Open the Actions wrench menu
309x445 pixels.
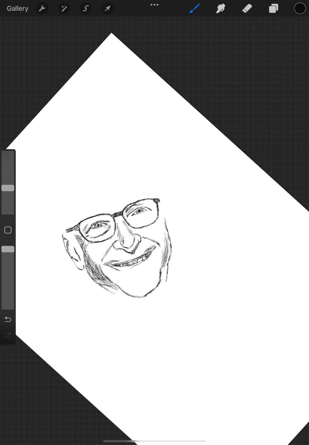point(42,8)
